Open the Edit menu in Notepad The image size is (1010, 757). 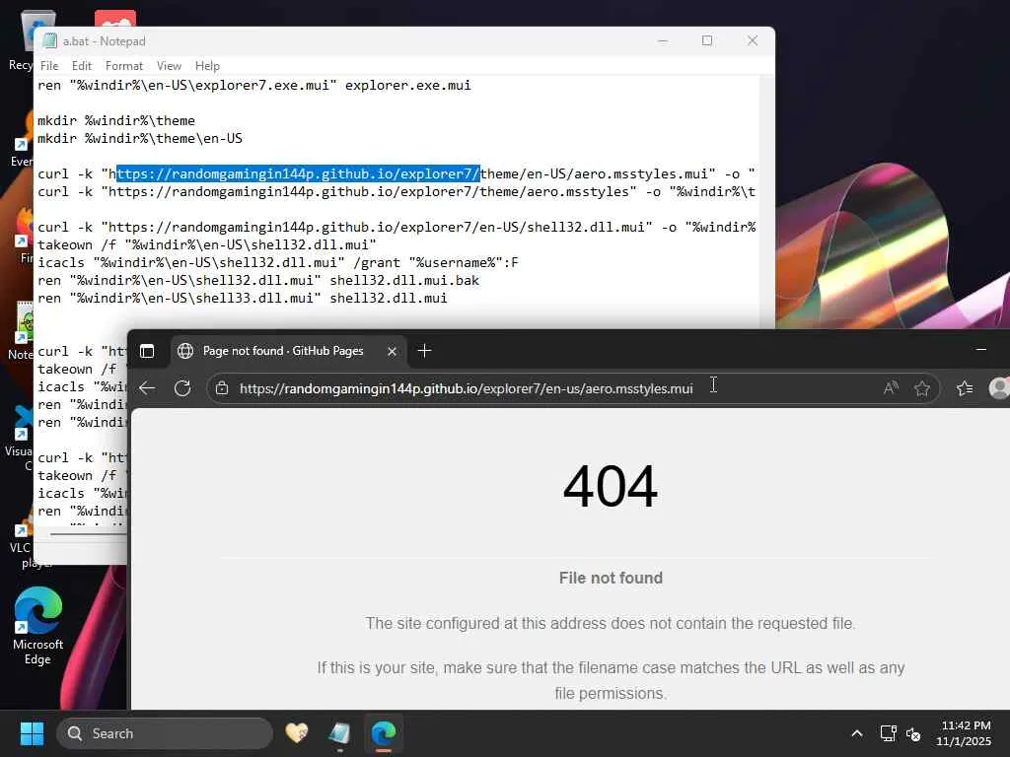[x=81, y=66]
